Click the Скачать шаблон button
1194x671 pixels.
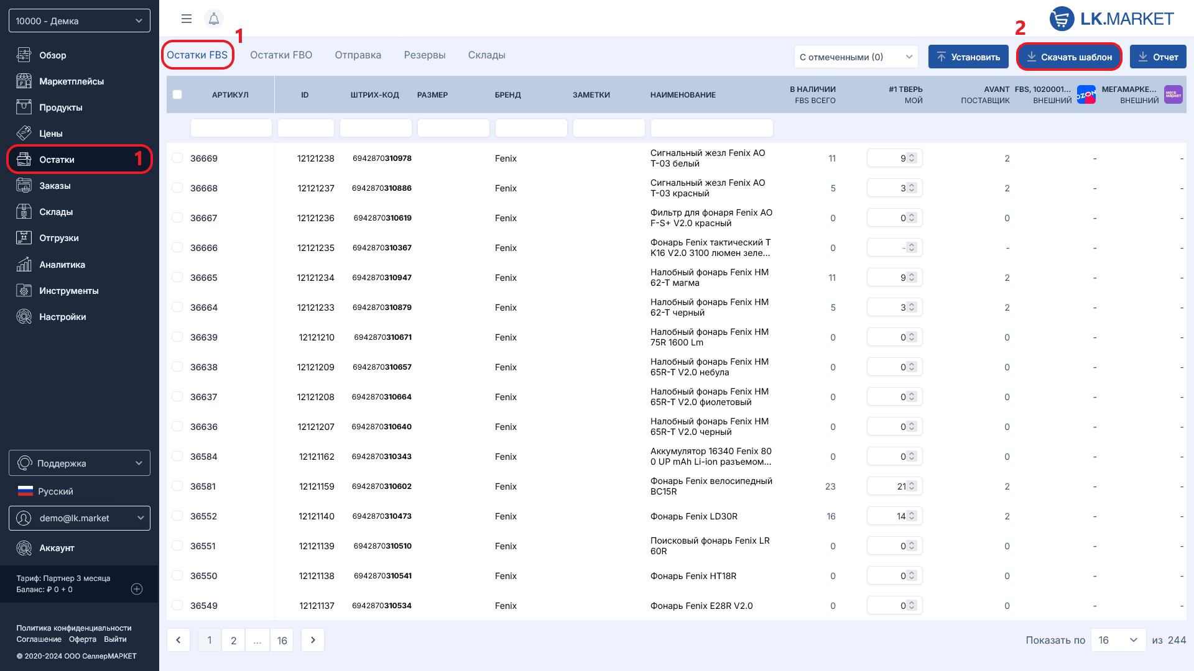point(1068,57)
